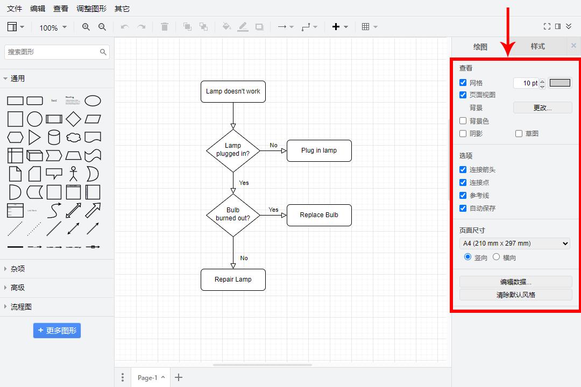This screenshot has height=387, width=581.
Task: Switch to the 样式 tab
Action: click(537, 46)
